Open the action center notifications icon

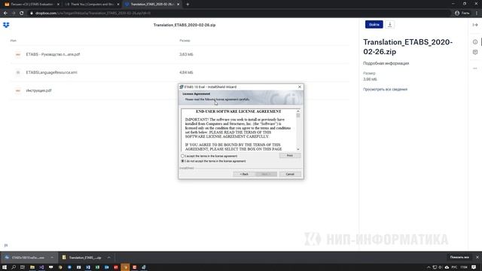coord(474,267)
